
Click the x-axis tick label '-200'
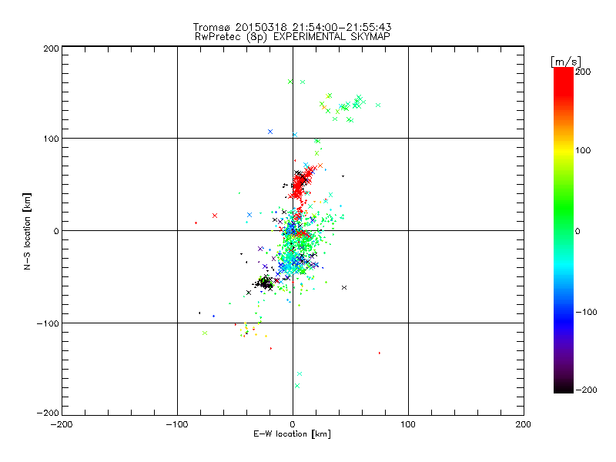click(x=62, y=424)
